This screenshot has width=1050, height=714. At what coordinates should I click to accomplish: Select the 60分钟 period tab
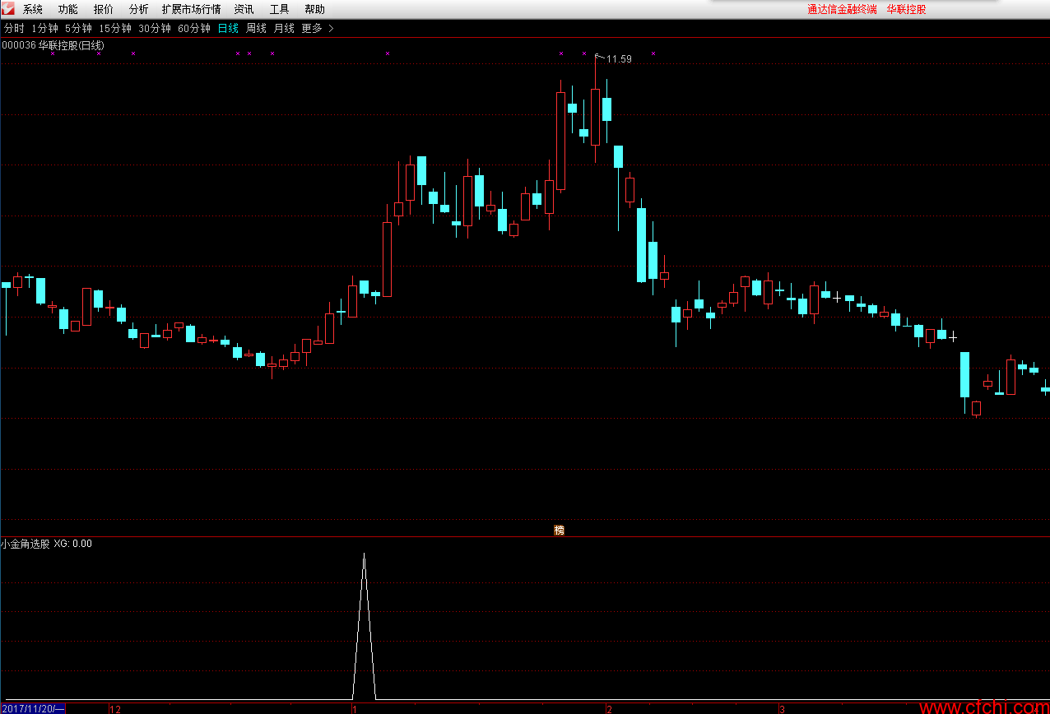tap(194, 28)
